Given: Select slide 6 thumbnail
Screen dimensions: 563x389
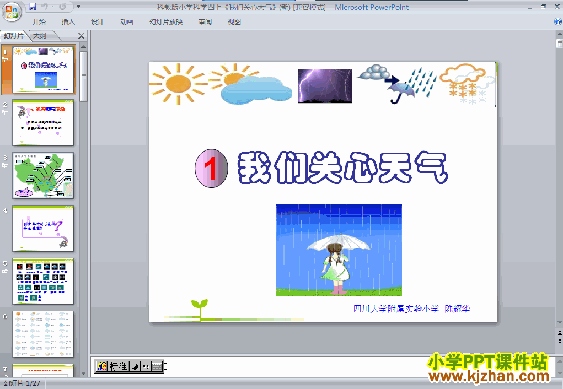Looking at the screenshot, I should 43,334.
